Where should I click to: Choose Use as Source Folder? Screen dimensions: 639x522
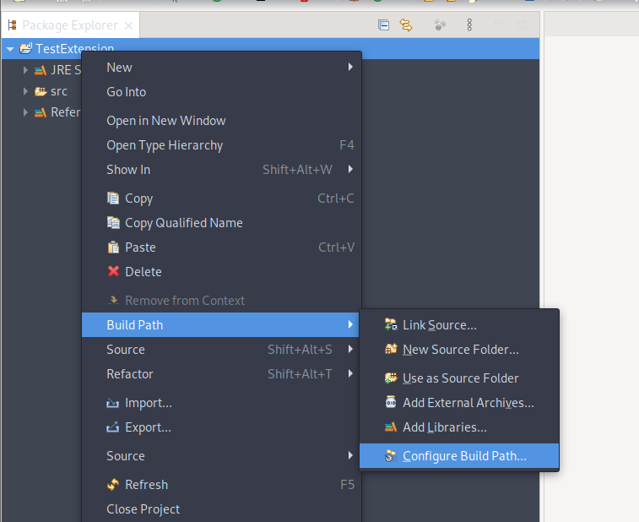460,378
